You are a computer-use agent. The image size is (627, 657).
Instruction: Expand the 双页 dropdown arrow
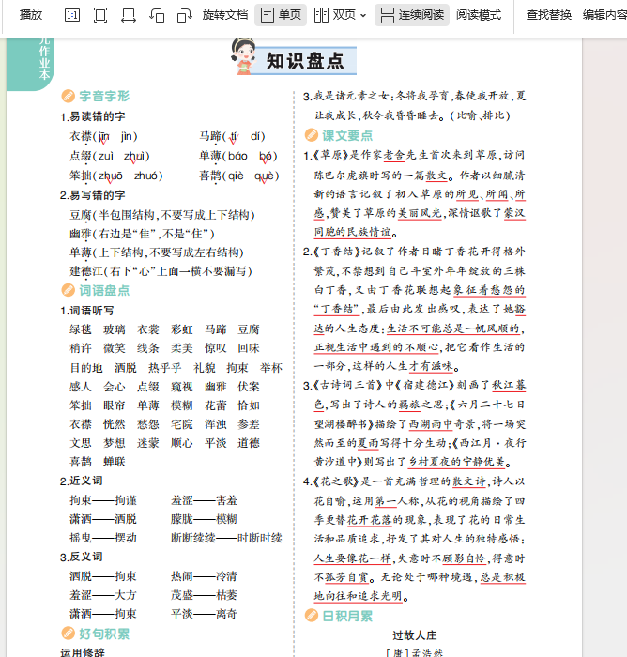pos(363,16)
